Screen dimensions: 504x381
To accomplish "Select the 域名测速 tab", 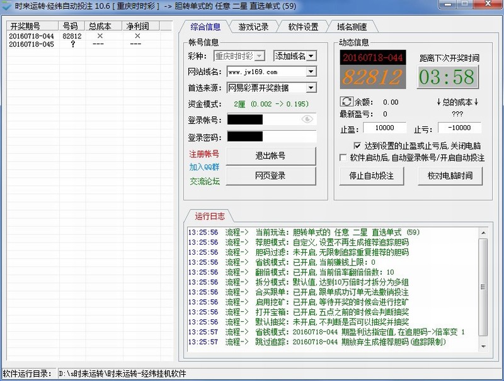I will coord(353,27).
